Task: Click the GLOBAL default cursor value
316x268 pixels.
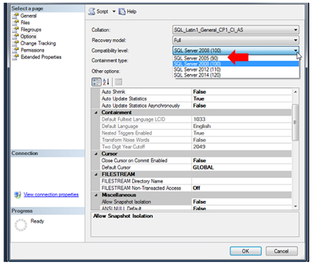Action: [203, 168]
